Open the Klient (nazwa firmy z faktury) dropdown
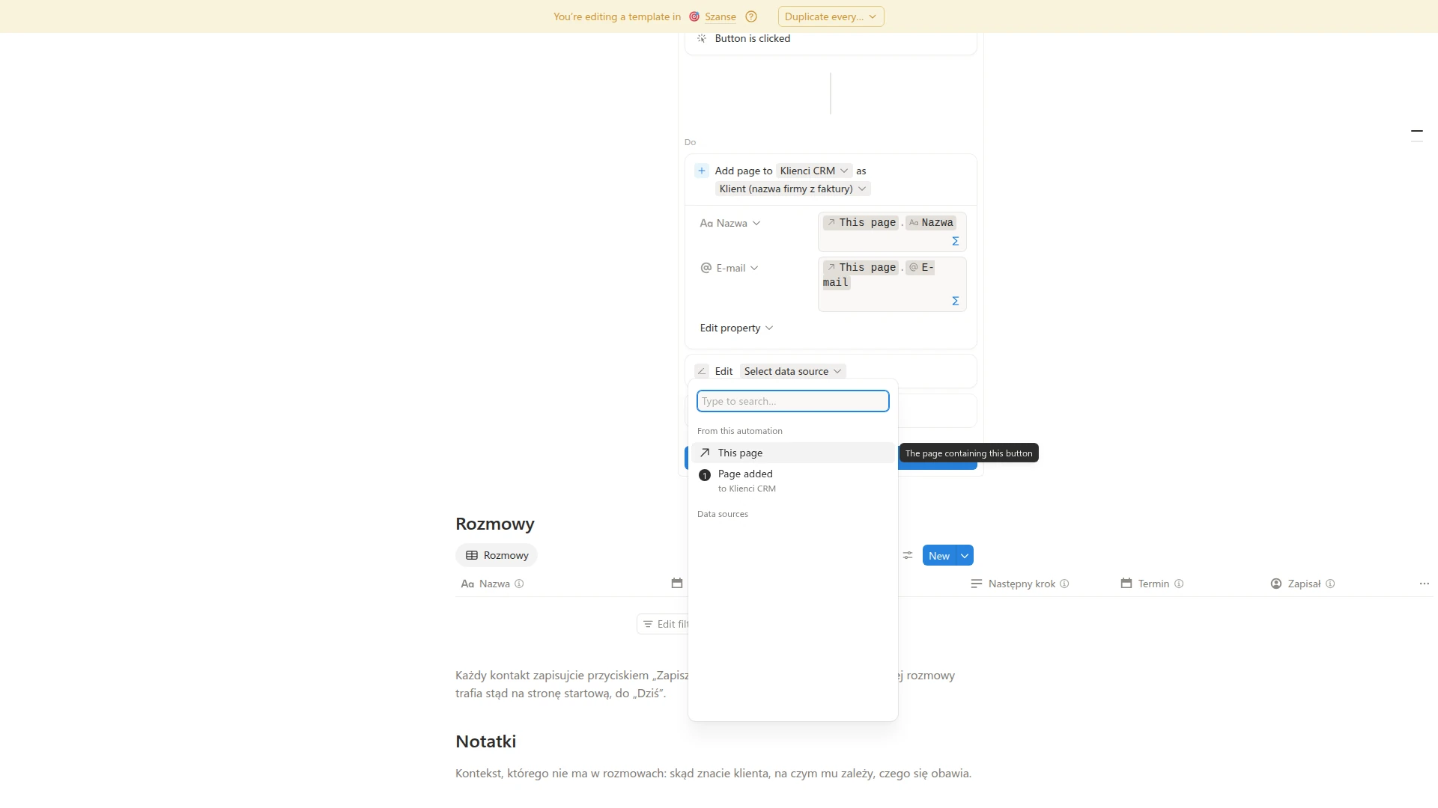This screenshot has height=808, width=1438. point(792,189)
